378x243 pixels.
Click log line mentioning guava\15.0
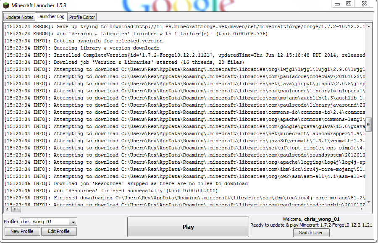[x=185, y=127]
